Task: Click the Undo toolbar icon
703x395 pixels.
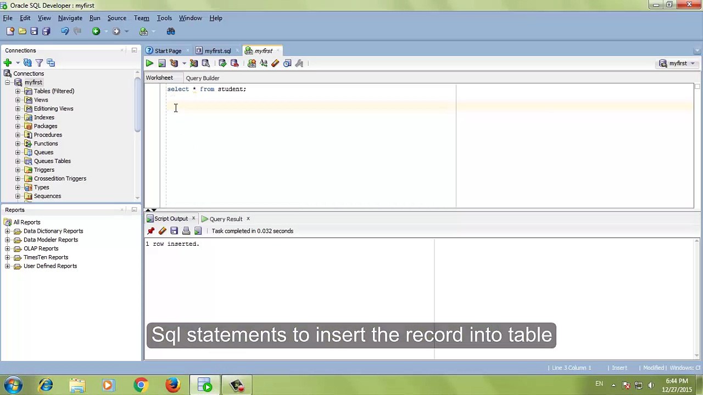Action: coord(65,31)
